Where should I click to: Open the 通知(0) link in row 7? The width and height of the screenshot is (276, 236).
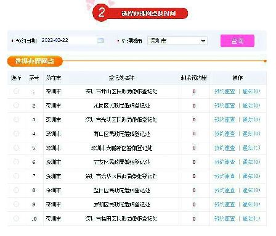coord(251,176)
